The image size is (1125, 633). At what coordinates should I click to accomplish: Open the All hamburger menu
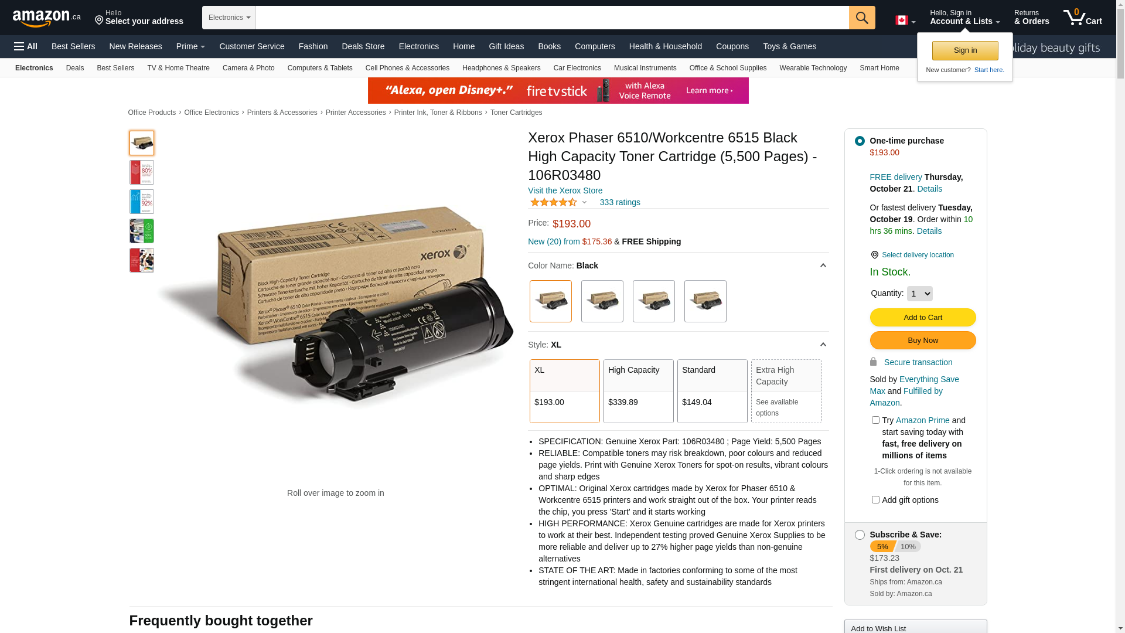[x=26, y=46]
